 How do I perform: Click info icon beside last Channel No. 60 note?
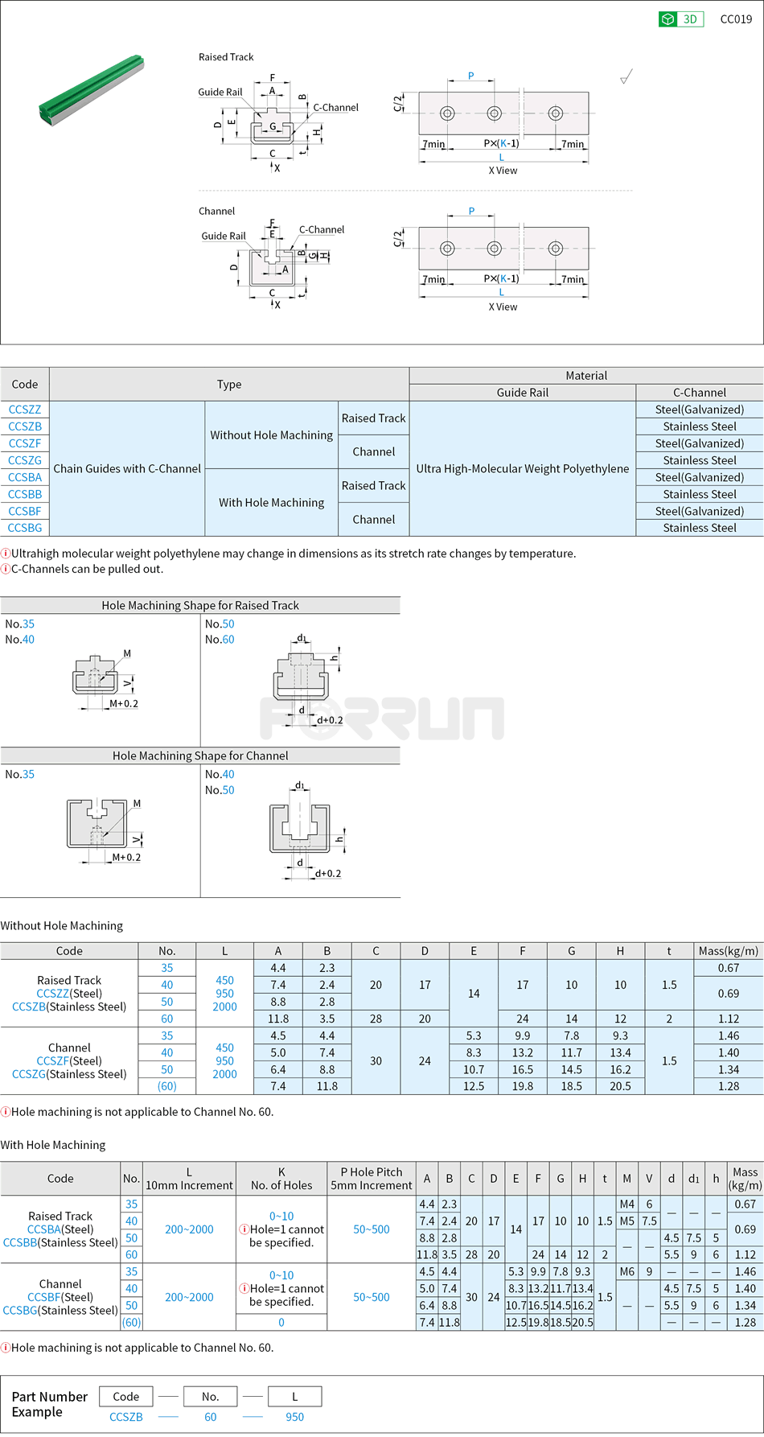(6, 1348)
